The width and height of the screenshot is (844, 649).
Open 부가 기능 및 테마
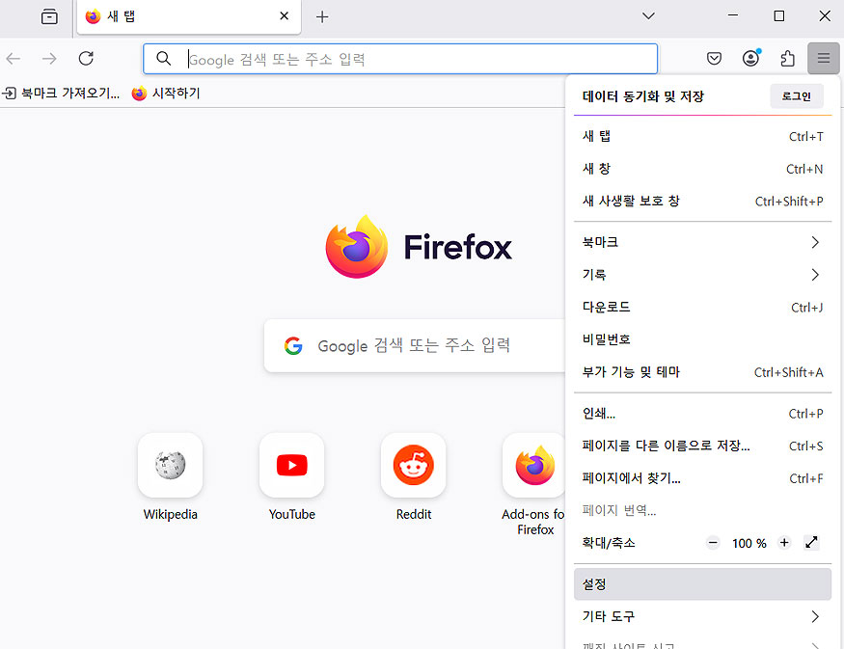pyautogui.click(x=702, y=372)
